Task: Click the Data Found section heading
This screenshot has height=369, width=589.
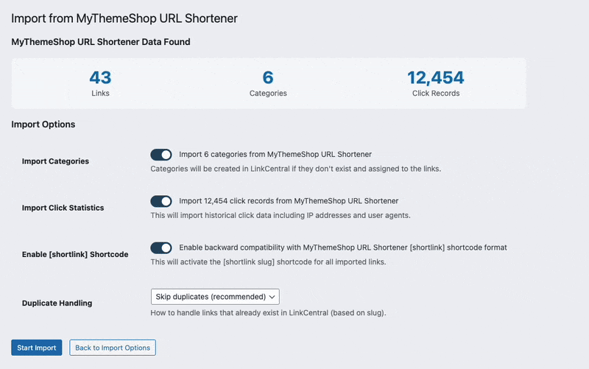Action: tap(101, 42)
